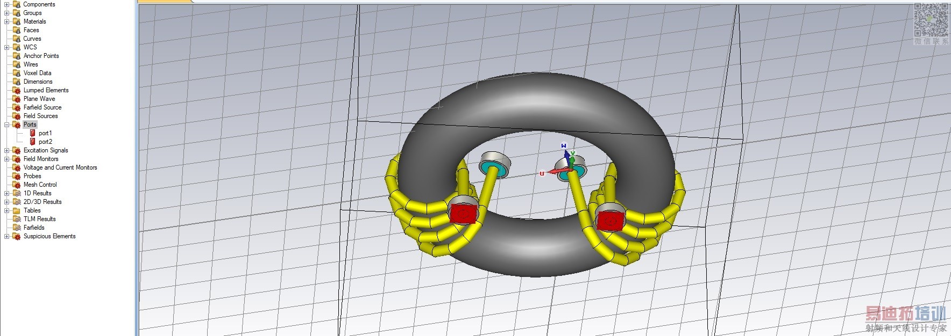This screenshot has width=951, height=336.
Task: Expand the 2D/3D Results node
Action: coord(7,202)
